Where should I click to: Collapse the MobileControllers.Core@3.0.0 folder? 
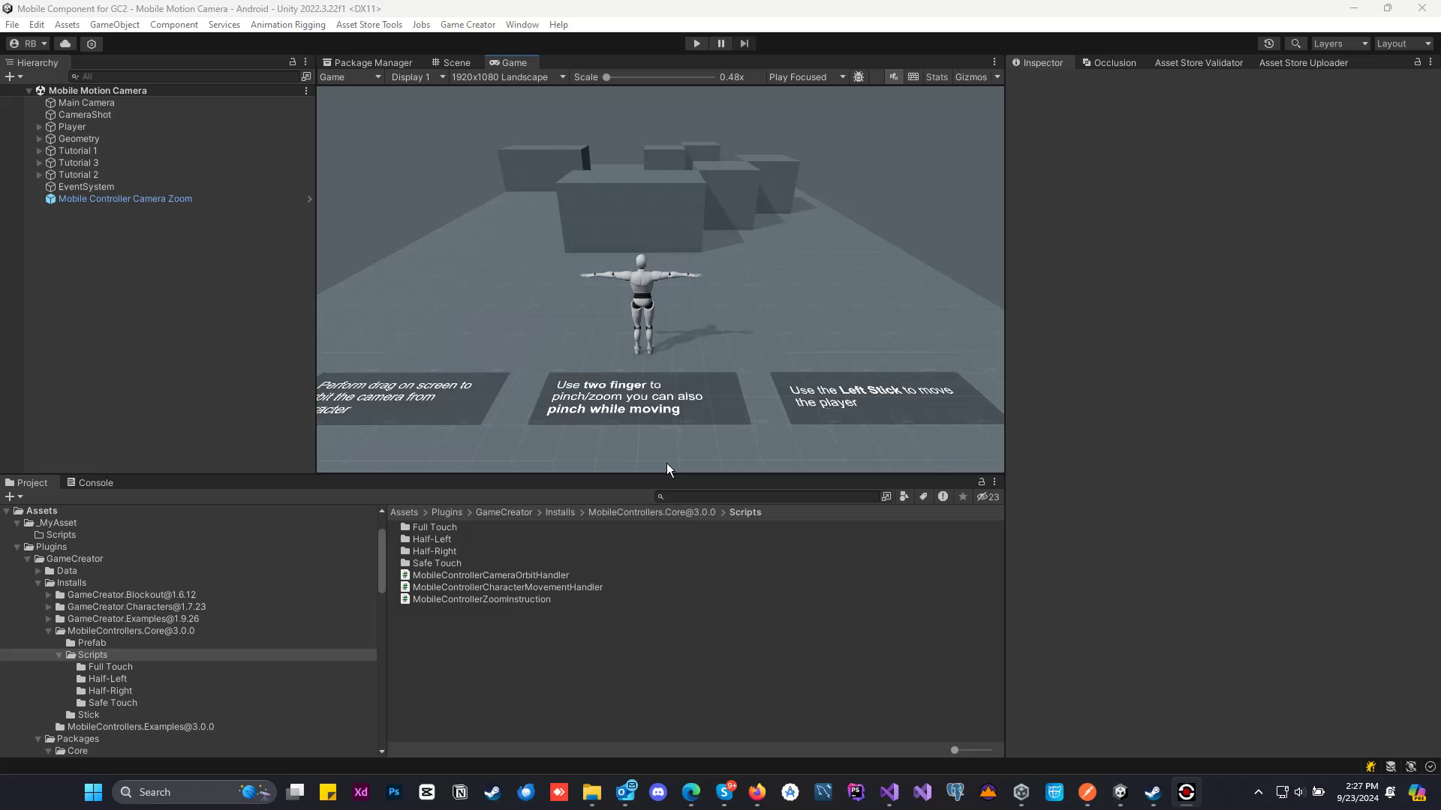(x=49, y=631)
